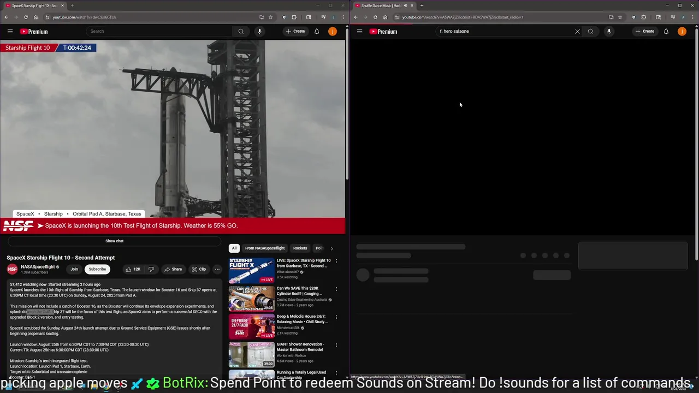The height and width of the screenshot is (393, 699).
Task: Open more actions menu under Starship video
Action: coord(217,269)
